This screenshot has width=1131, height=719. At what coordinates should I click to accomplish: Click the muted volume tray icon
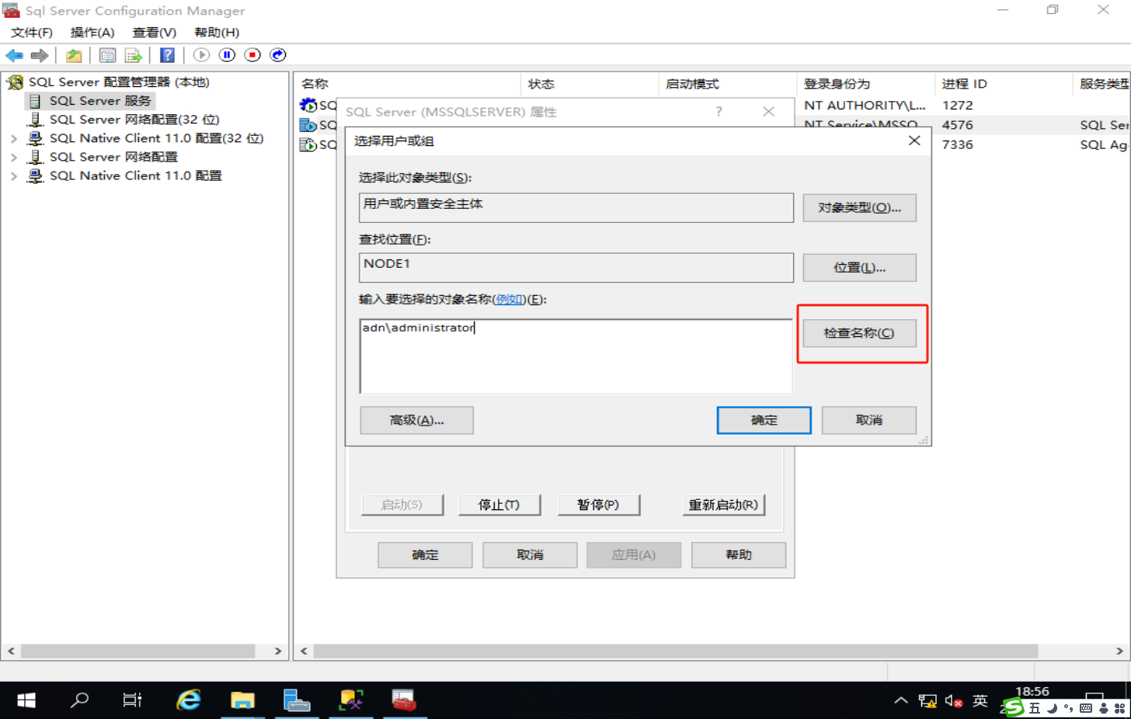pos(954,700)
